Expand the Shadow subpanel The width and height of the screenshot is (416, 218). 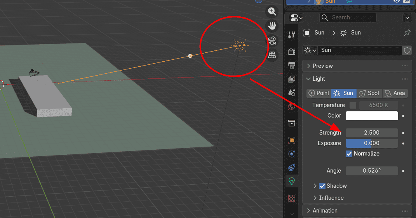click(x=315, y=186)
